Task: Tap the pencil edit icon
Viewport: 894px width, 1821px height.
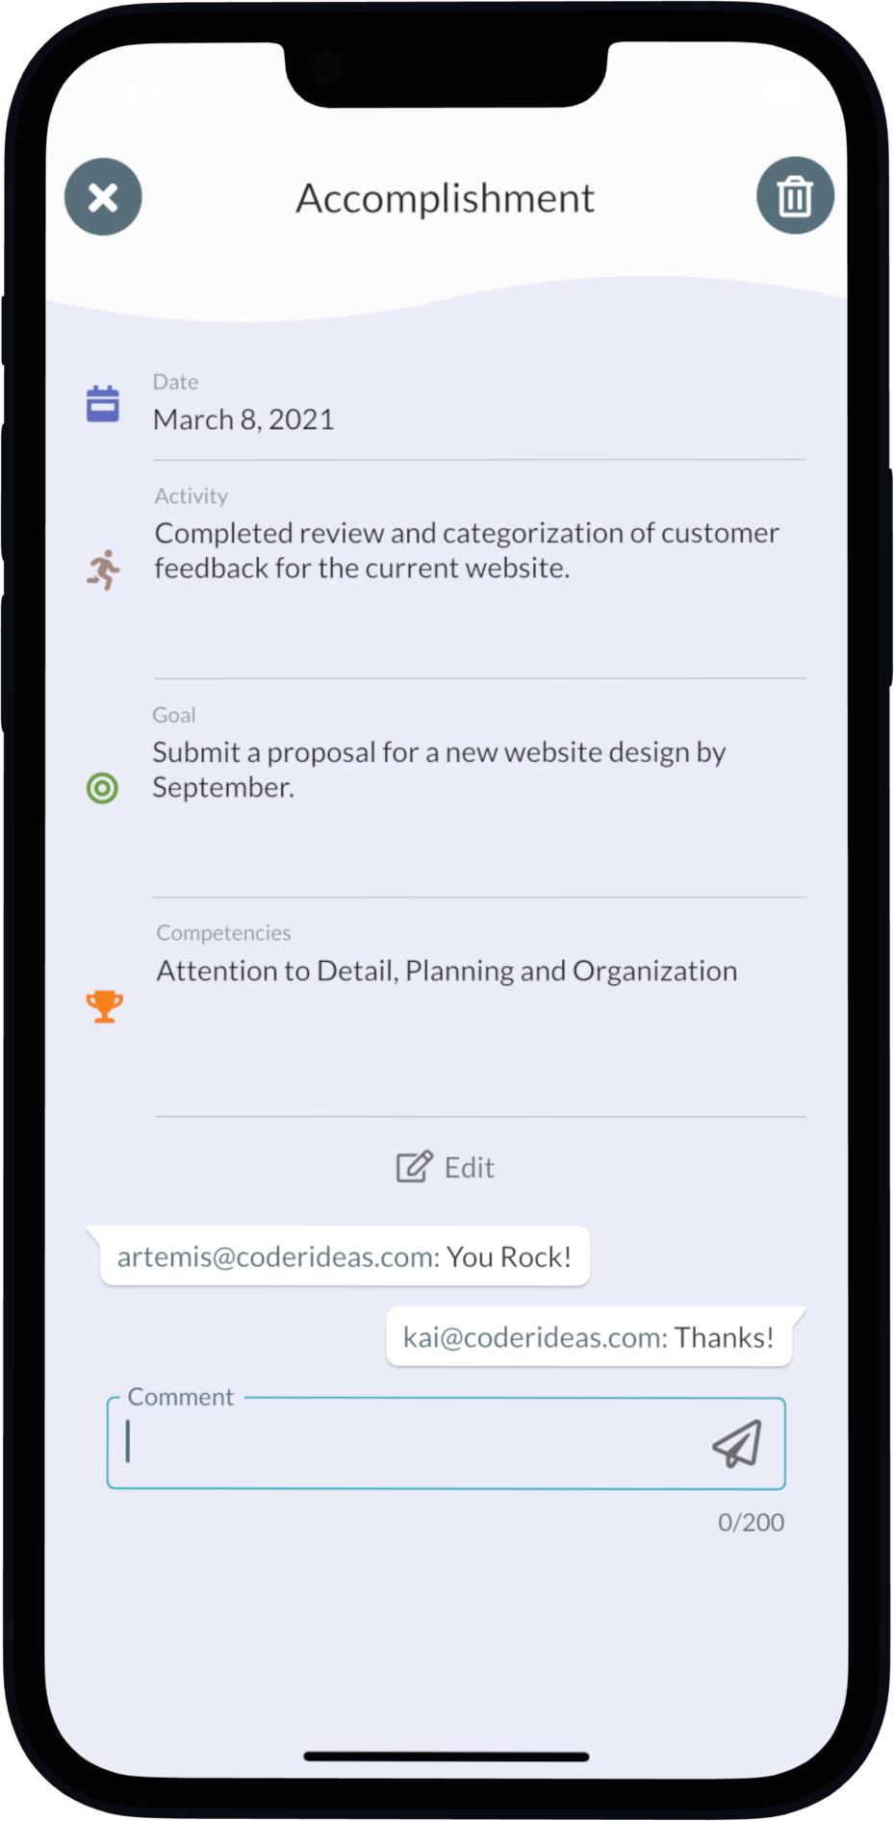Action: 415,1167
